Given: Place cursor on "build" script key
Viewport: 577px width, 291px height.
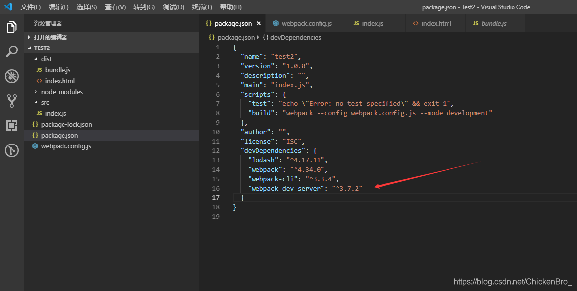Looking at the screenshot, I should [x=261, y=113].
